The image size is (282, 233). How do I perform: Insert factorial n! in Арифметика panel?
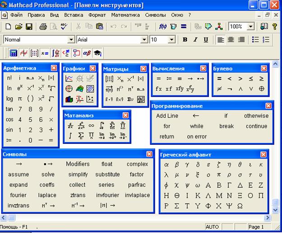9,78
